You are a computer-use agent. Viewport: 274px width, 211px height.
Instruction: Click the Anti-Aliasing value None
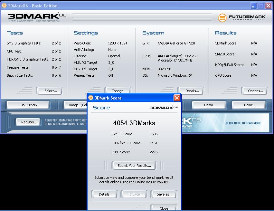click(x=112, y=50)
